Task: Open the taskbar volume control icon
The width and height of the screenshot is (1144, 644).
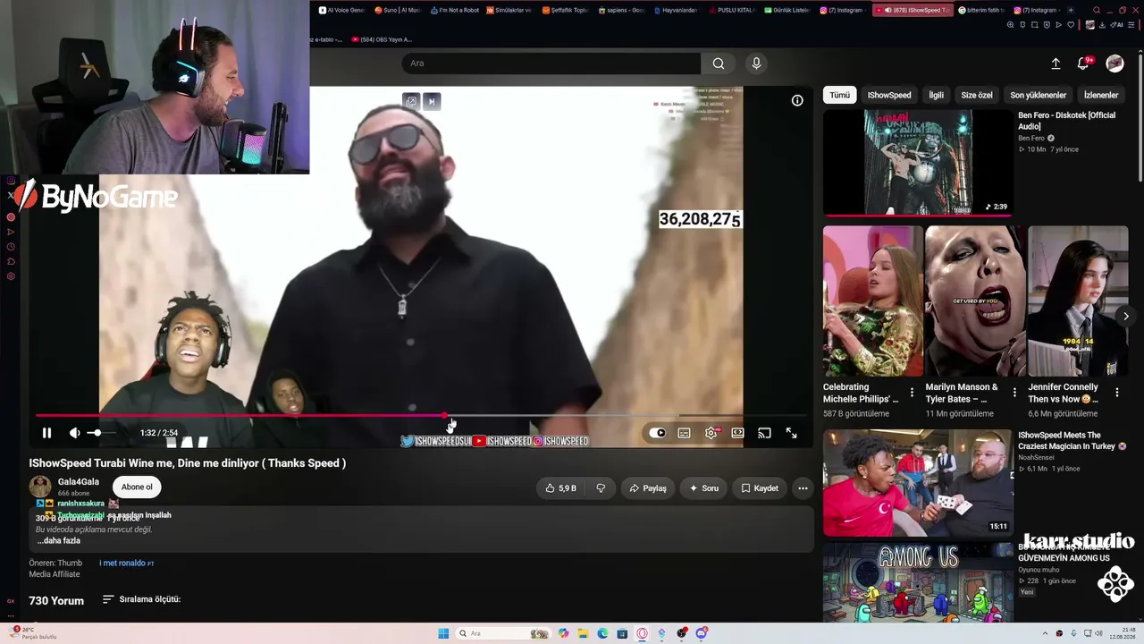Action: click(x=1099, y=633)
